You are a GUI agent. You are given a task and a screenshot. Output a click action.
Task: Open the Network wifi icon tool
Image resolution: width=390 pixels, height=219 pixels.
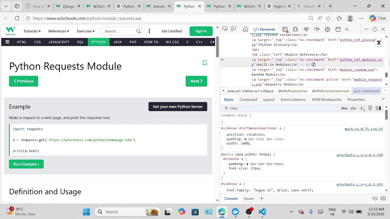click(306, 29)
